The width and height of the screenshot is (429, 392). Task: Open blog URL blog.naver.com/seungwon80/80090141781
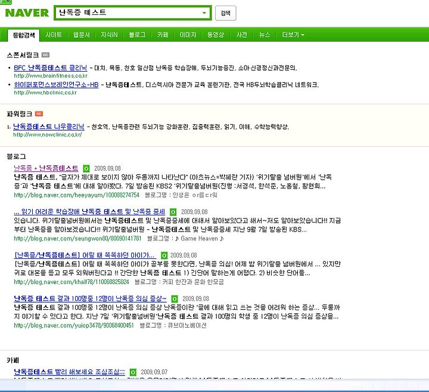(x=77, y=239)
